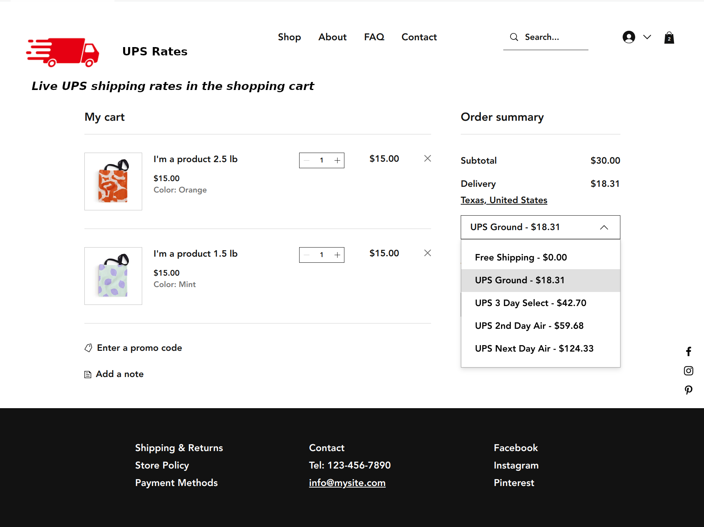Open the I'm a product 2.5 lb link
This screenshot has width=704, height=527.
[x=195, y=159]
